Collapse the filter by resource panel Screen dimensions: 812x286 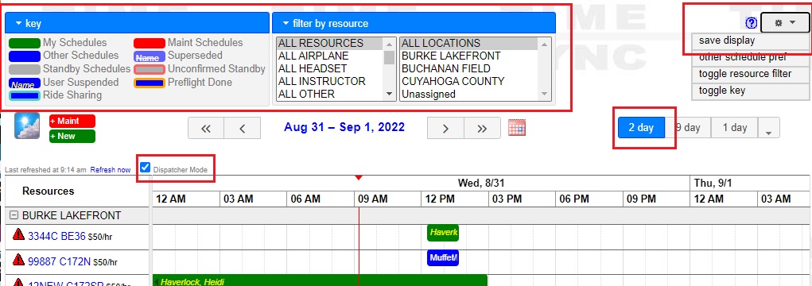coord(414,23)
